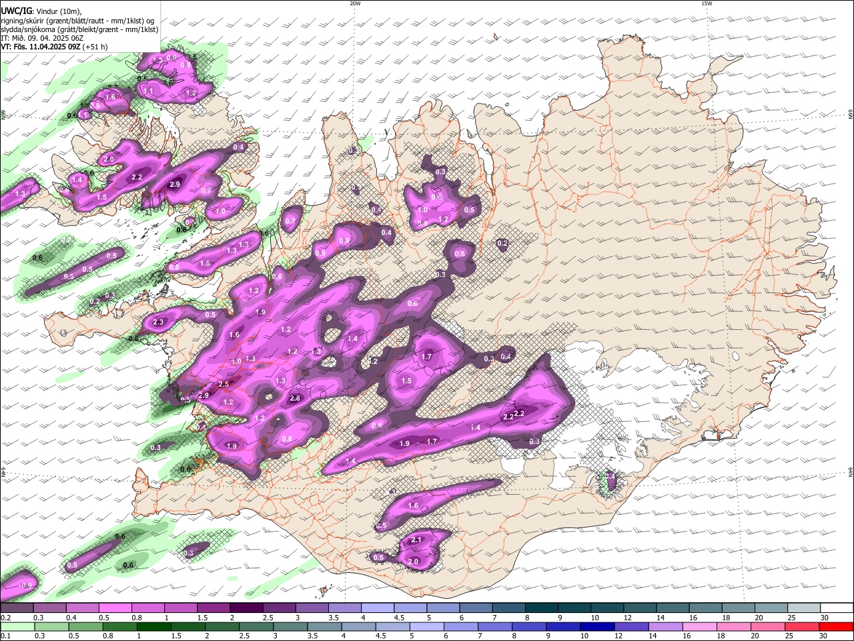Click the pale green swatch above bottom-row '0.1'

point(18,627)
